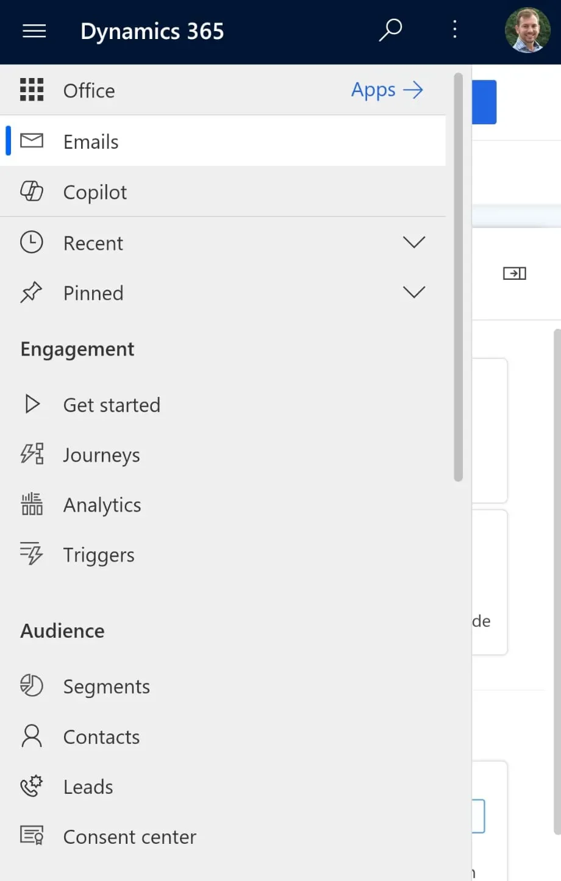Collapse the hamburger navigation menu

(x=34, y=30)
